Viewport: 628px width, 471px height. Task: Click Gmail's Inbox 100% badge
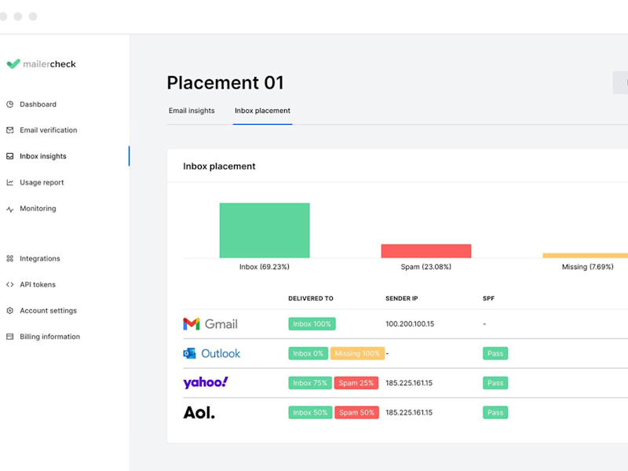coord(312,323)
